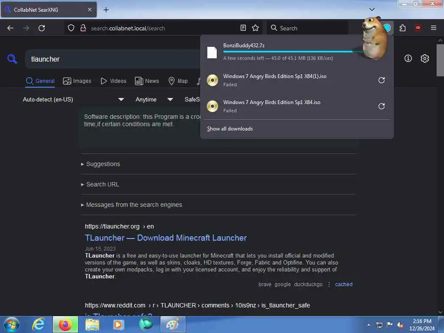
Task: Click the Sp1 X84.iso disc icon
Action: (x=212, y=106)
